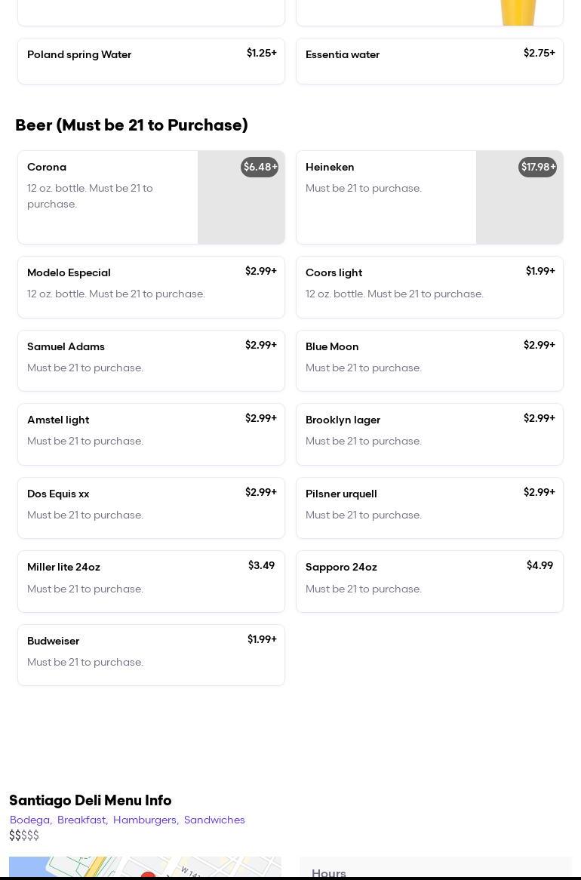Image resolution: width=581 pixels, height=880 pixels.
Task: Open the Hamburgers category link
Action: [145, 820]
